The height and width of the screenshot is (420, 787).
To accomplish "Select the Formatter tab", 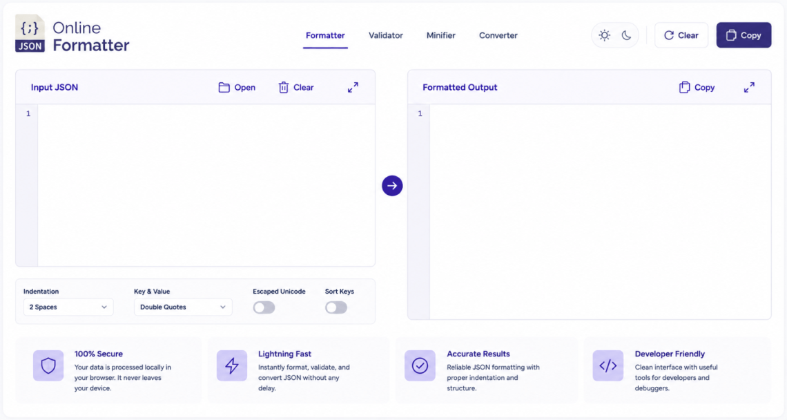I will click(x=325, y=36).
